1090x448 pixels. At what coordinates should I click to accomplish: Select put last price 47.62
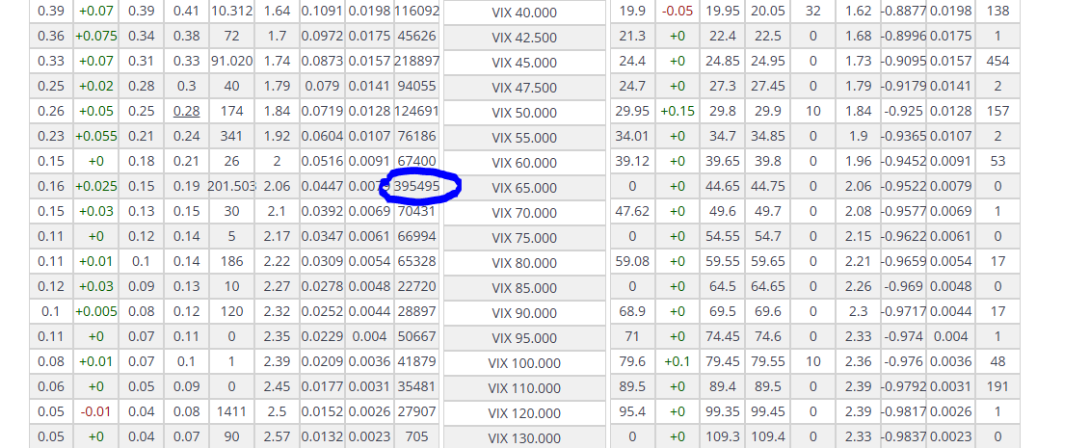(x=632, y=211)
